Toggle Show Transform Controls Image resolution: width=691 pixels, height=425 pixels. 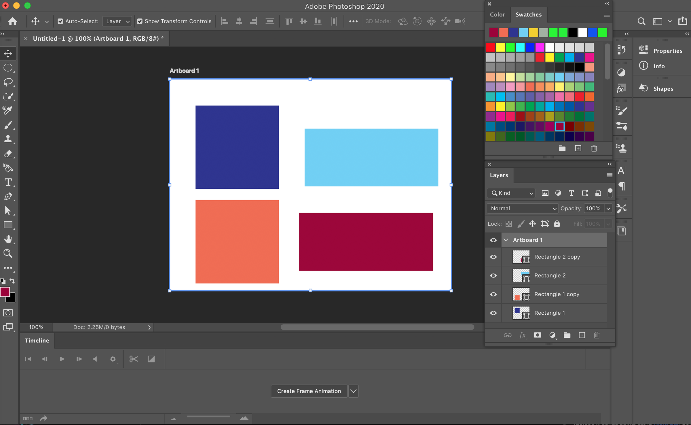[140, 21]
